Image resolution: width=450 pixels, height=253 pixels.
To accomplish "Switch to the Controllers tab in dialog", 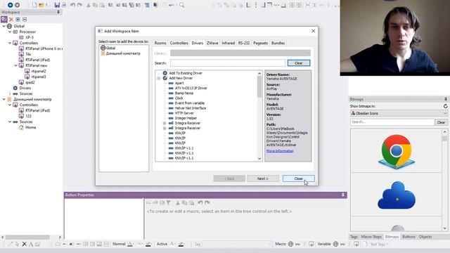I will pos(179,43).
